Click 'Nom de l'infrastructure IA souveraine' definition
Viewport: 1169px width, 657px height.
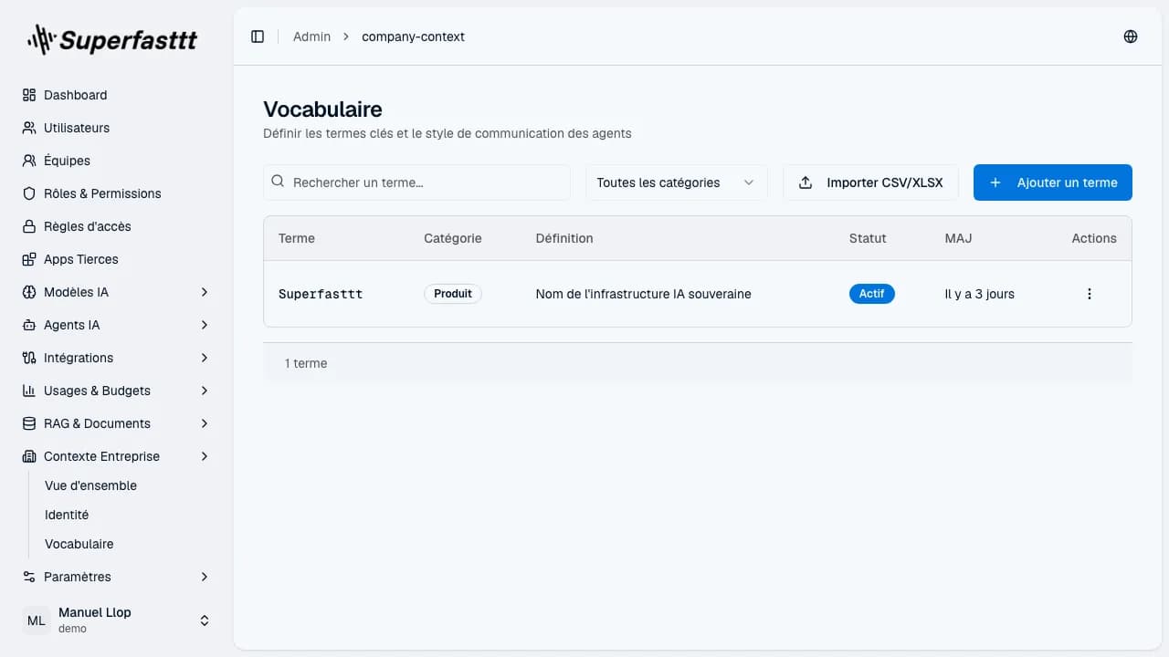[x=644, y=294]
